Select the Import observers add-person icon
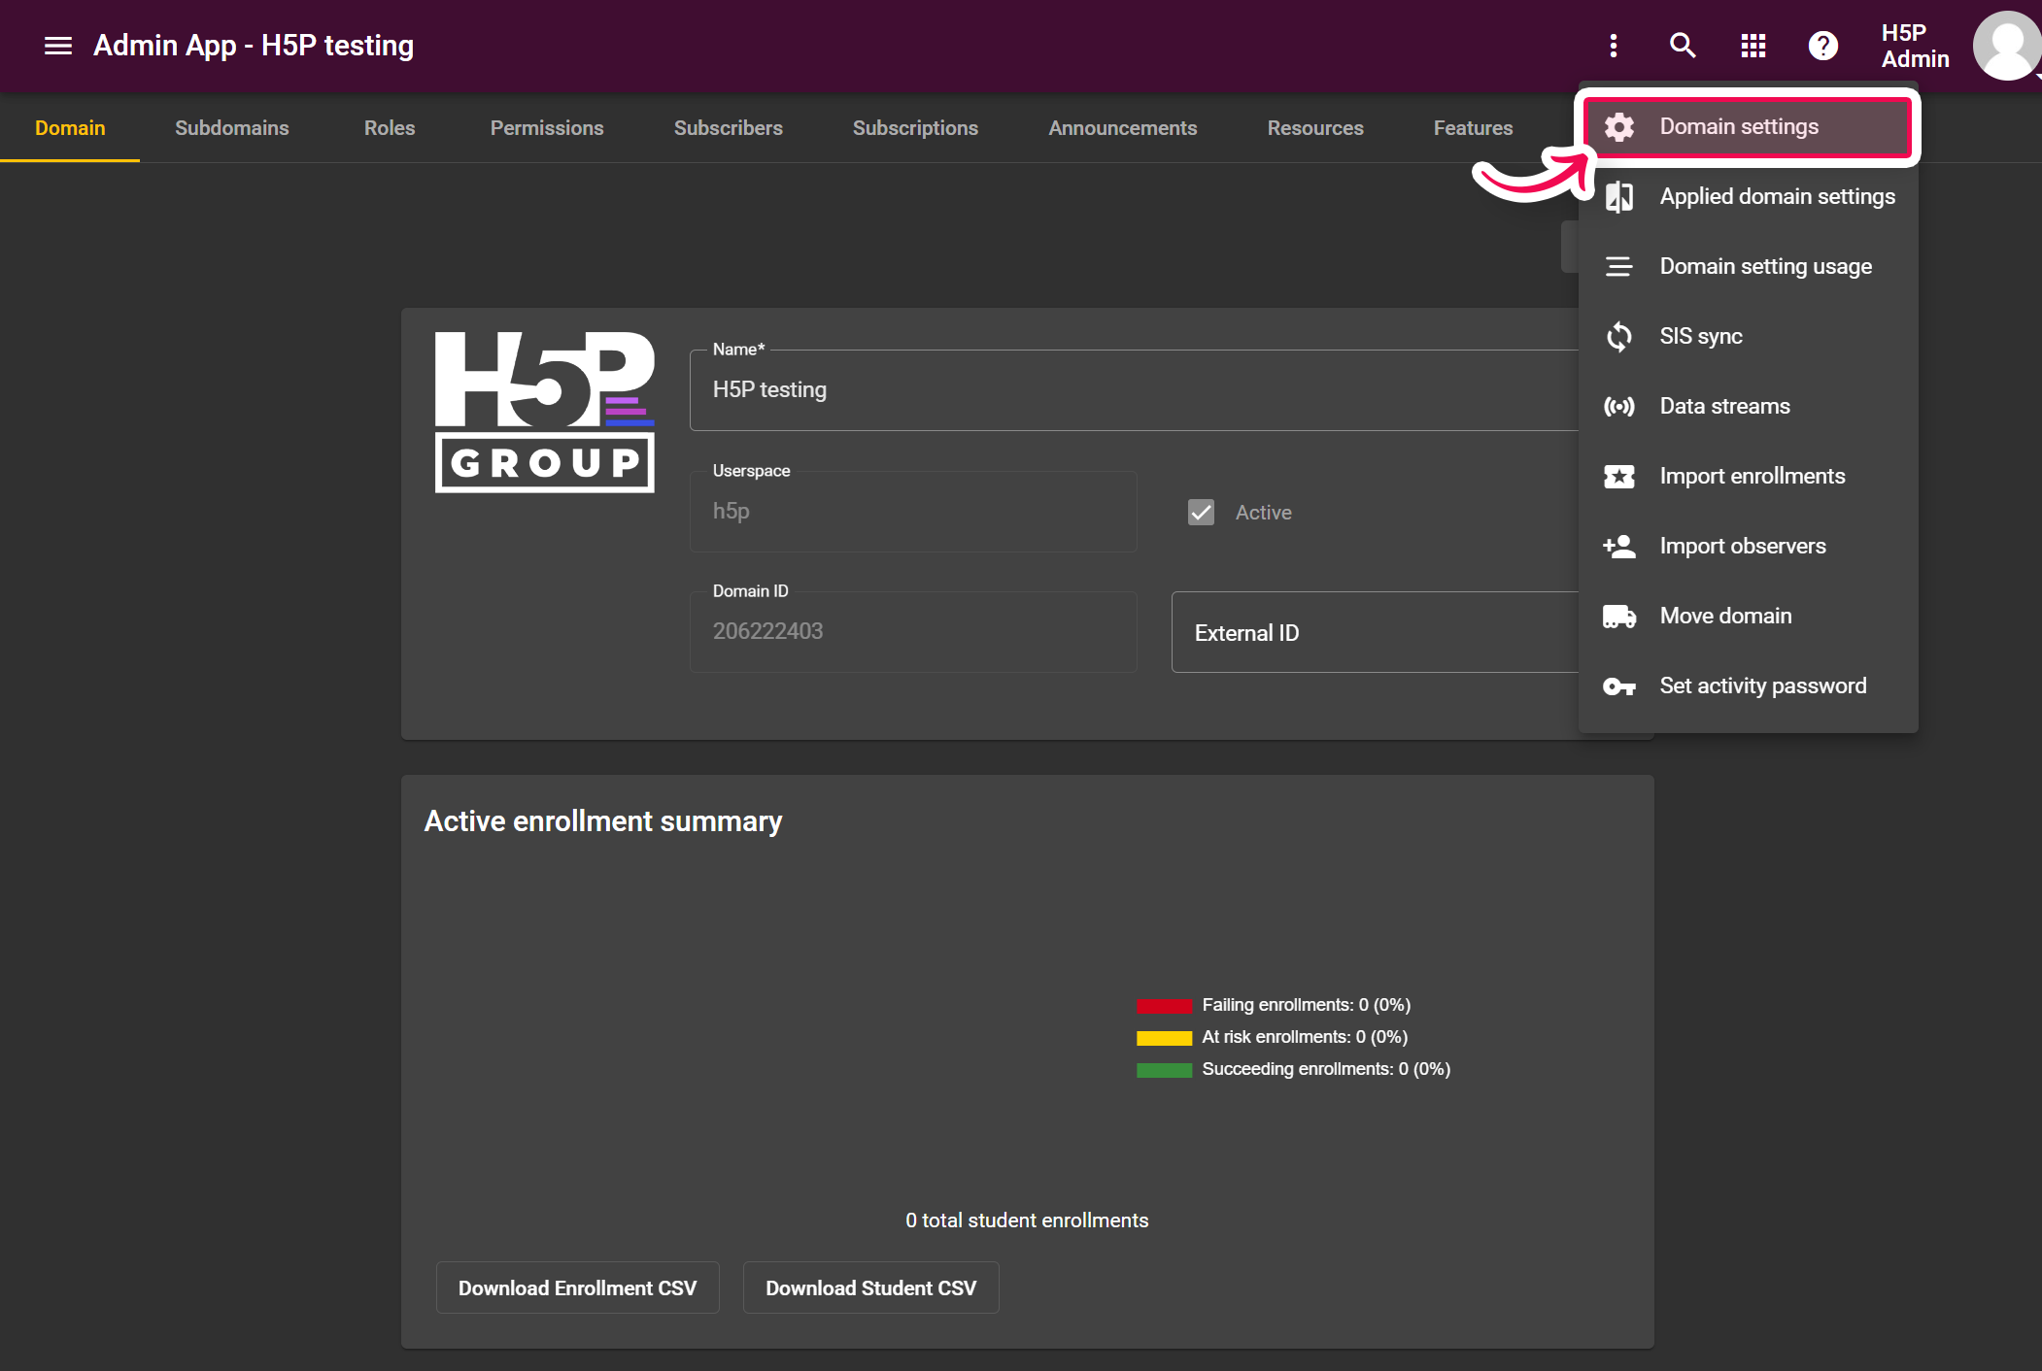2042x1371 pixels. pos(1619,546)
